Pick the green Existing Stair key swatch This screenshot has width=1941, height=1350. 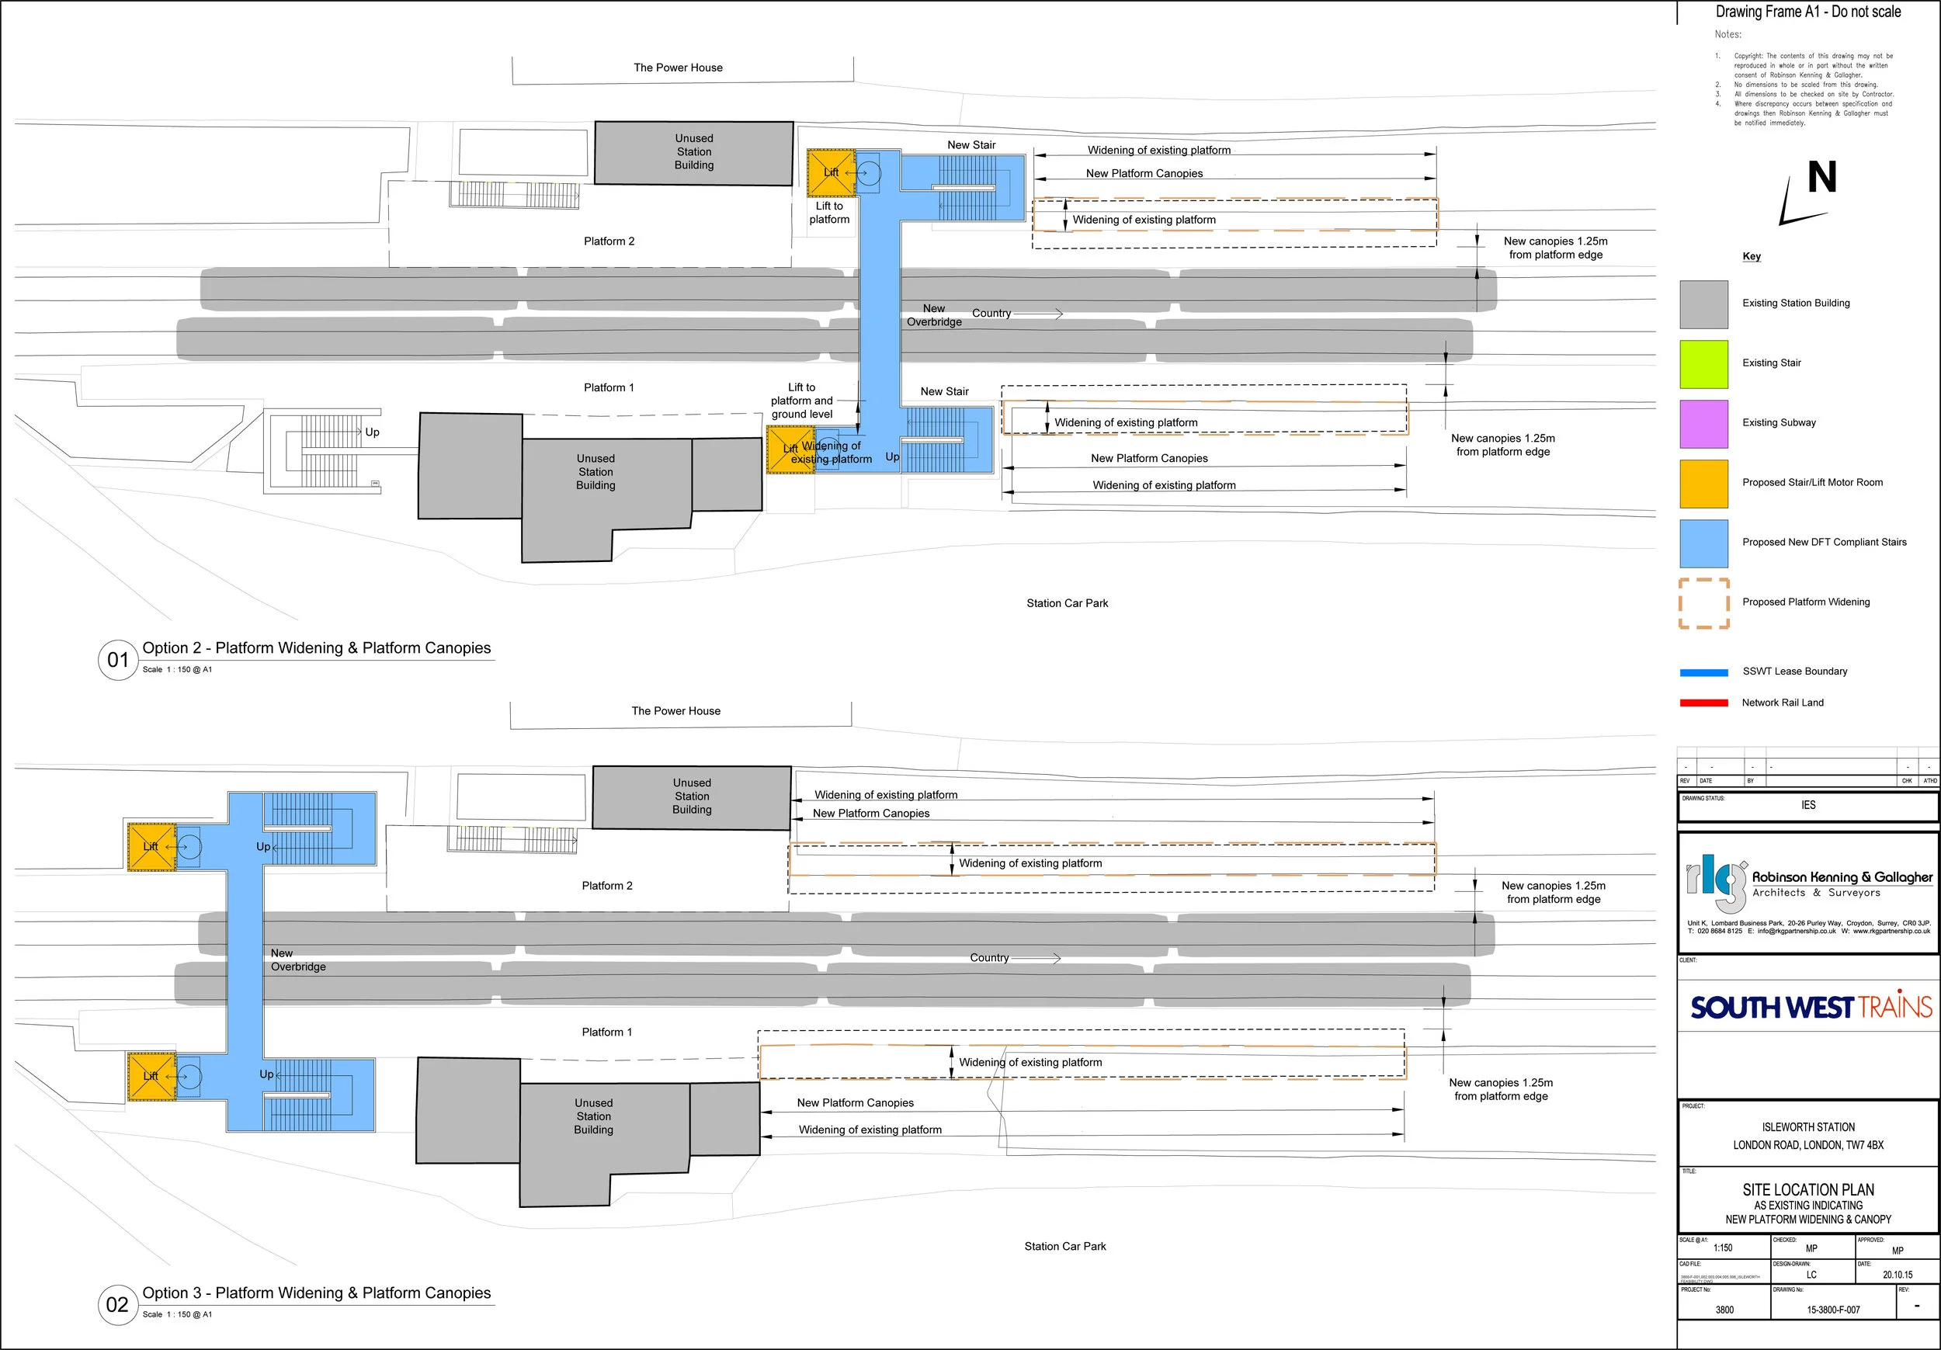point(1703,364)
